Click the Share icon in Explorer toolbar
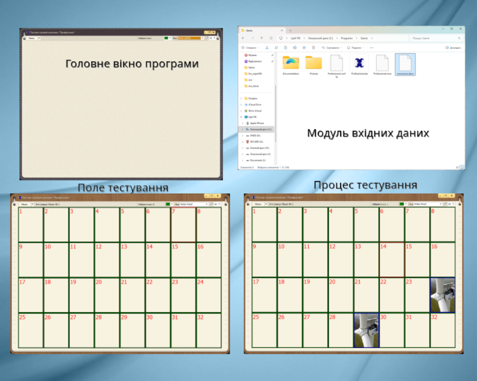 [304, 48]
